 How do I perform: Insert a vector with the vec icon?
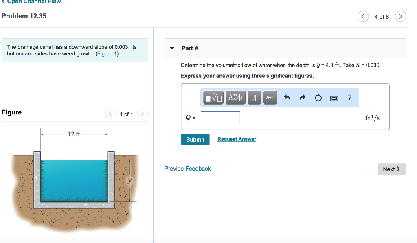click(270, 98)
